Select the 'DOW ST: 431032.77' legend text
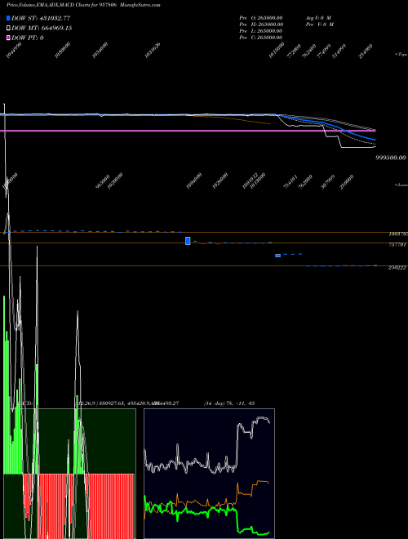The height and width of the screenshot is (539, 408). pyautogui.click(x=41, y=18)
